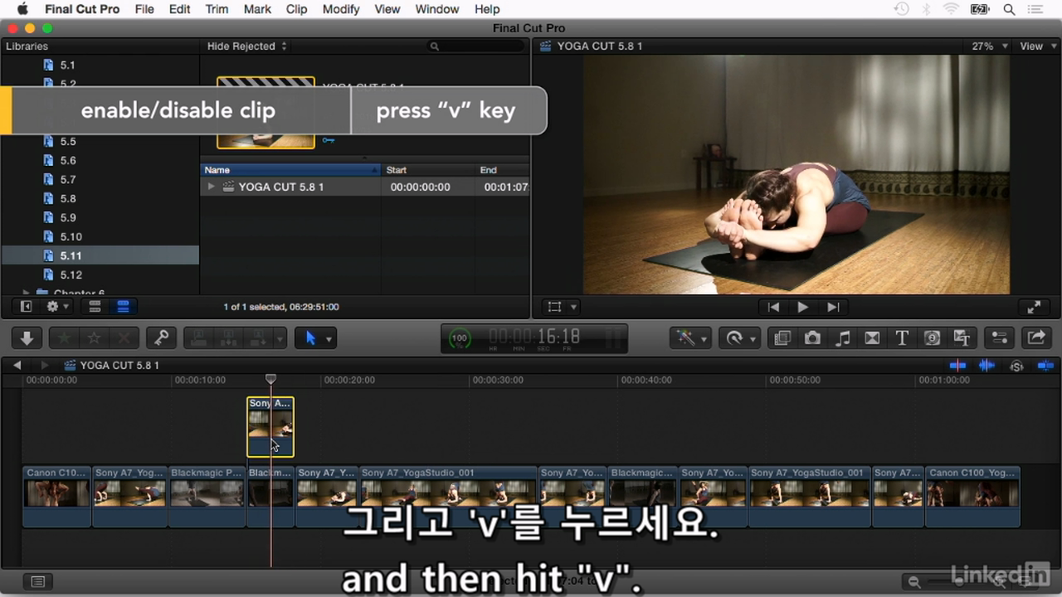Select the first Canon C10 timeline clip
The width and height of the screenshot is (1062, 597).
pyautogui.click(x=56, y=496)
